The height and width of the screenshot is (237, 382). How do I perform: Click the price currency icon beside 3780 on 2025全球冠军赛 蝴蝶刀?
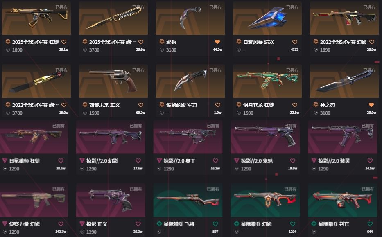85,50
